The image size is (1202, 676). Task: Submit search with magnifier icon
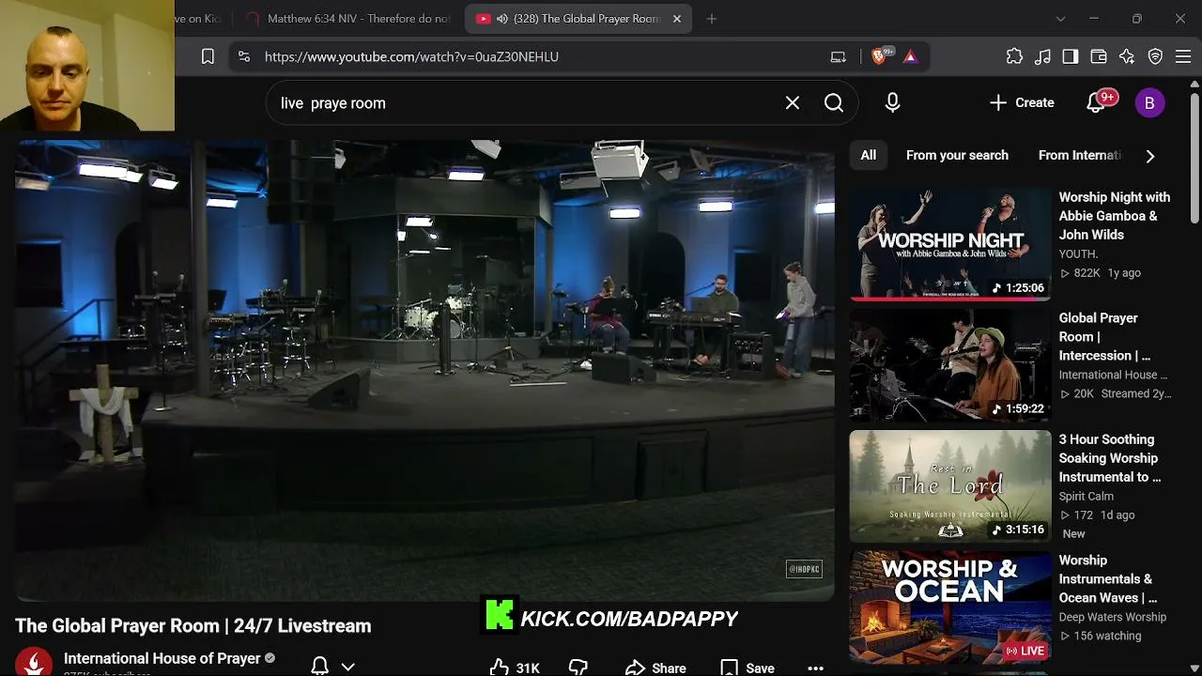pyautogui.click(x=834, y=103)
